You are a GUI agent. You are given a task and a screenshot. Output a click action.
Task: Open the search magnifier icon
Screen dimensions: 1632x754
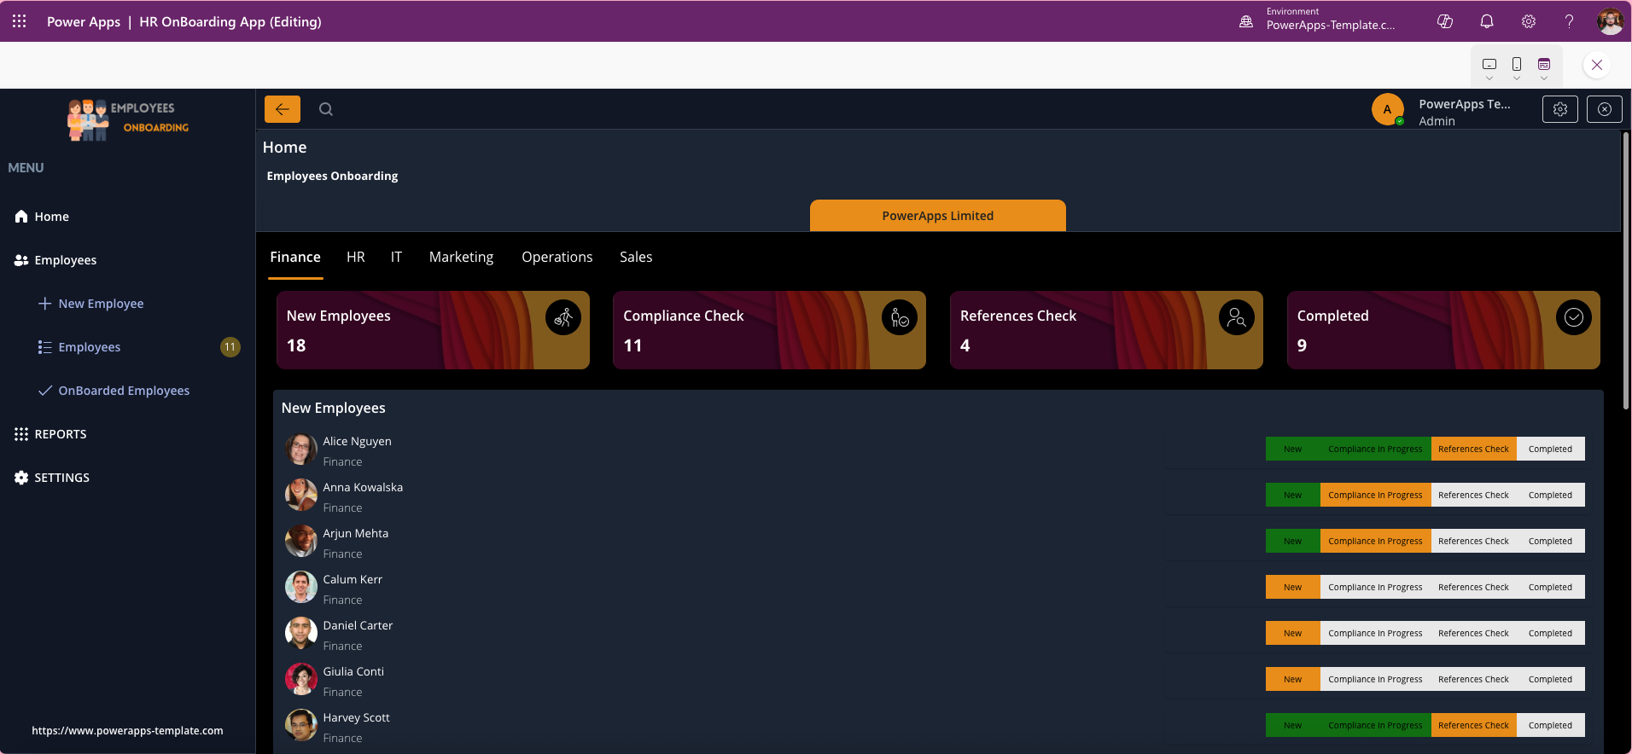326,109
